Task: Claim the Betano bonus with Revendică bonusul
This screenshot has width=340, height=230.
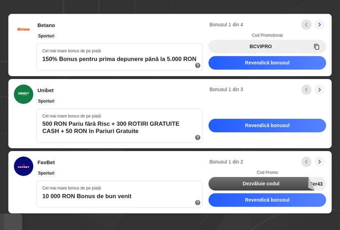Action: click(x=267, y=63)
